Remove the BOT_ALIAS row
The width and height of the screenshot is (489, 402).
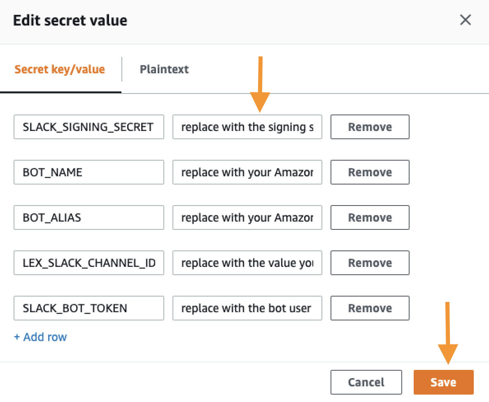(x=370, y=217)
